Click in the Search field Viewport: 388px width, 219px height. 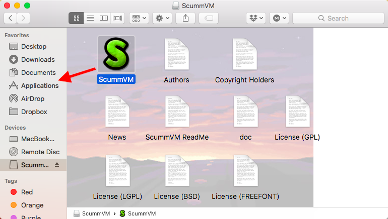338,18
